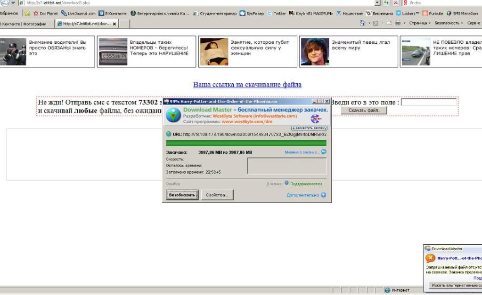The width and height of the screenshot is (482, 295).
Task: Click the Занятие, которое губит ad thumbnail
Action: click(x=214, y=52)
